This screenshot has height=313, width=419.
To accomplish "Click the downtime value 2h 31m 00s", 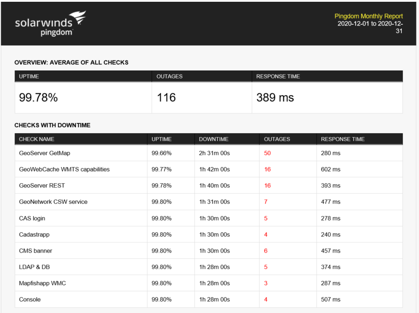I will [214, 153].
